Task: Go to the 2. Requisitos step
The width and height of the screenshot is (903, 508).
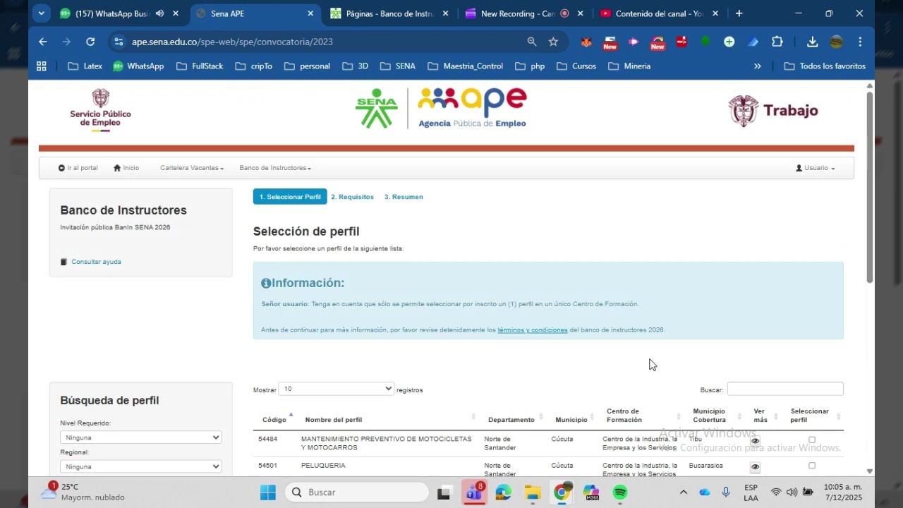Action: tap(353, 197)
